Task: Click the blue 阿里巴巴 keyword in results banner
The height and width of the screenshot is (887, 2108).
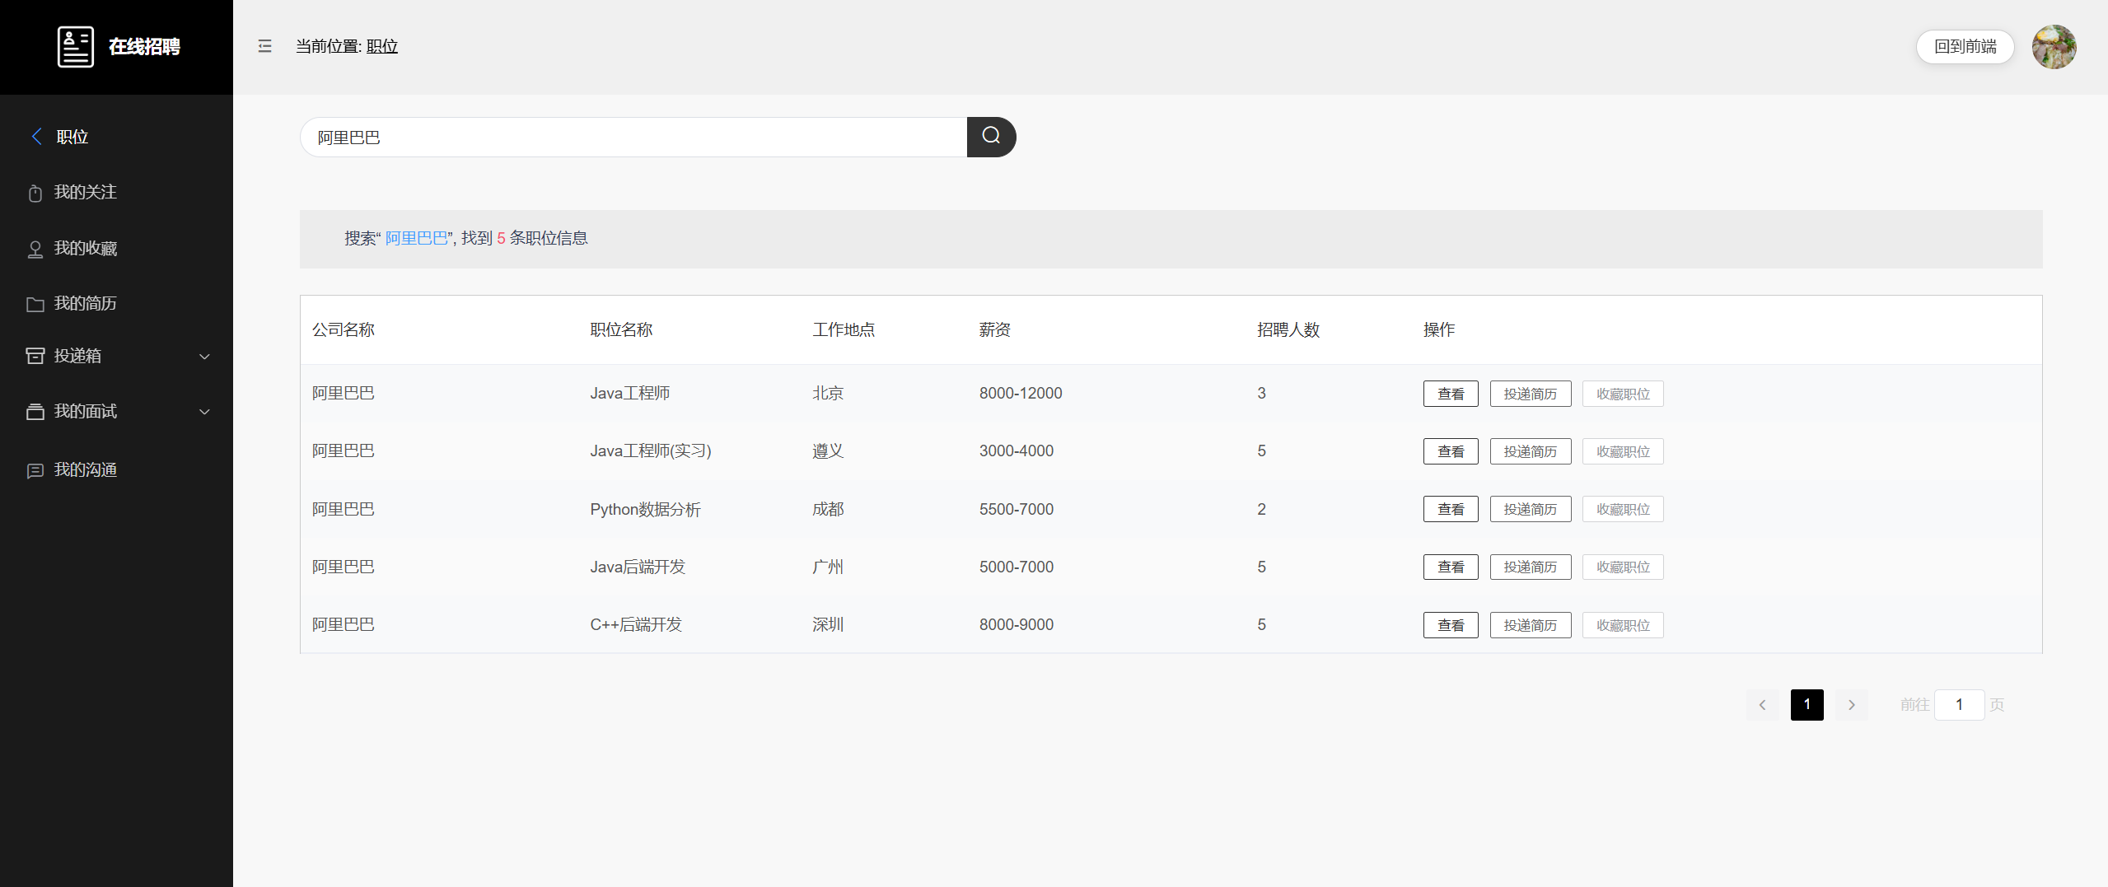Action: [x=417, y=239]
